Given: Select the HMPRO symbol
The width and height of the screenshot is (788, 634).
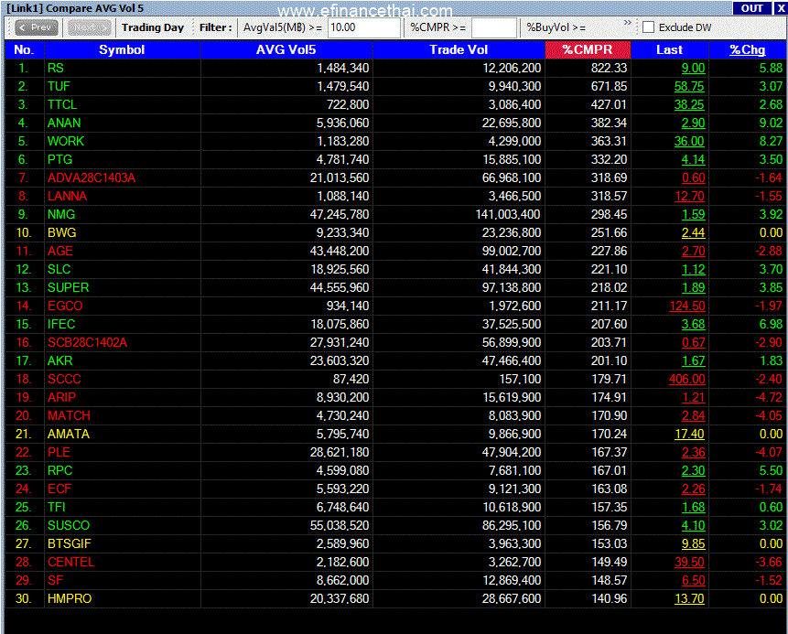Looking at the screenshot, I should (x=70, y=599).
